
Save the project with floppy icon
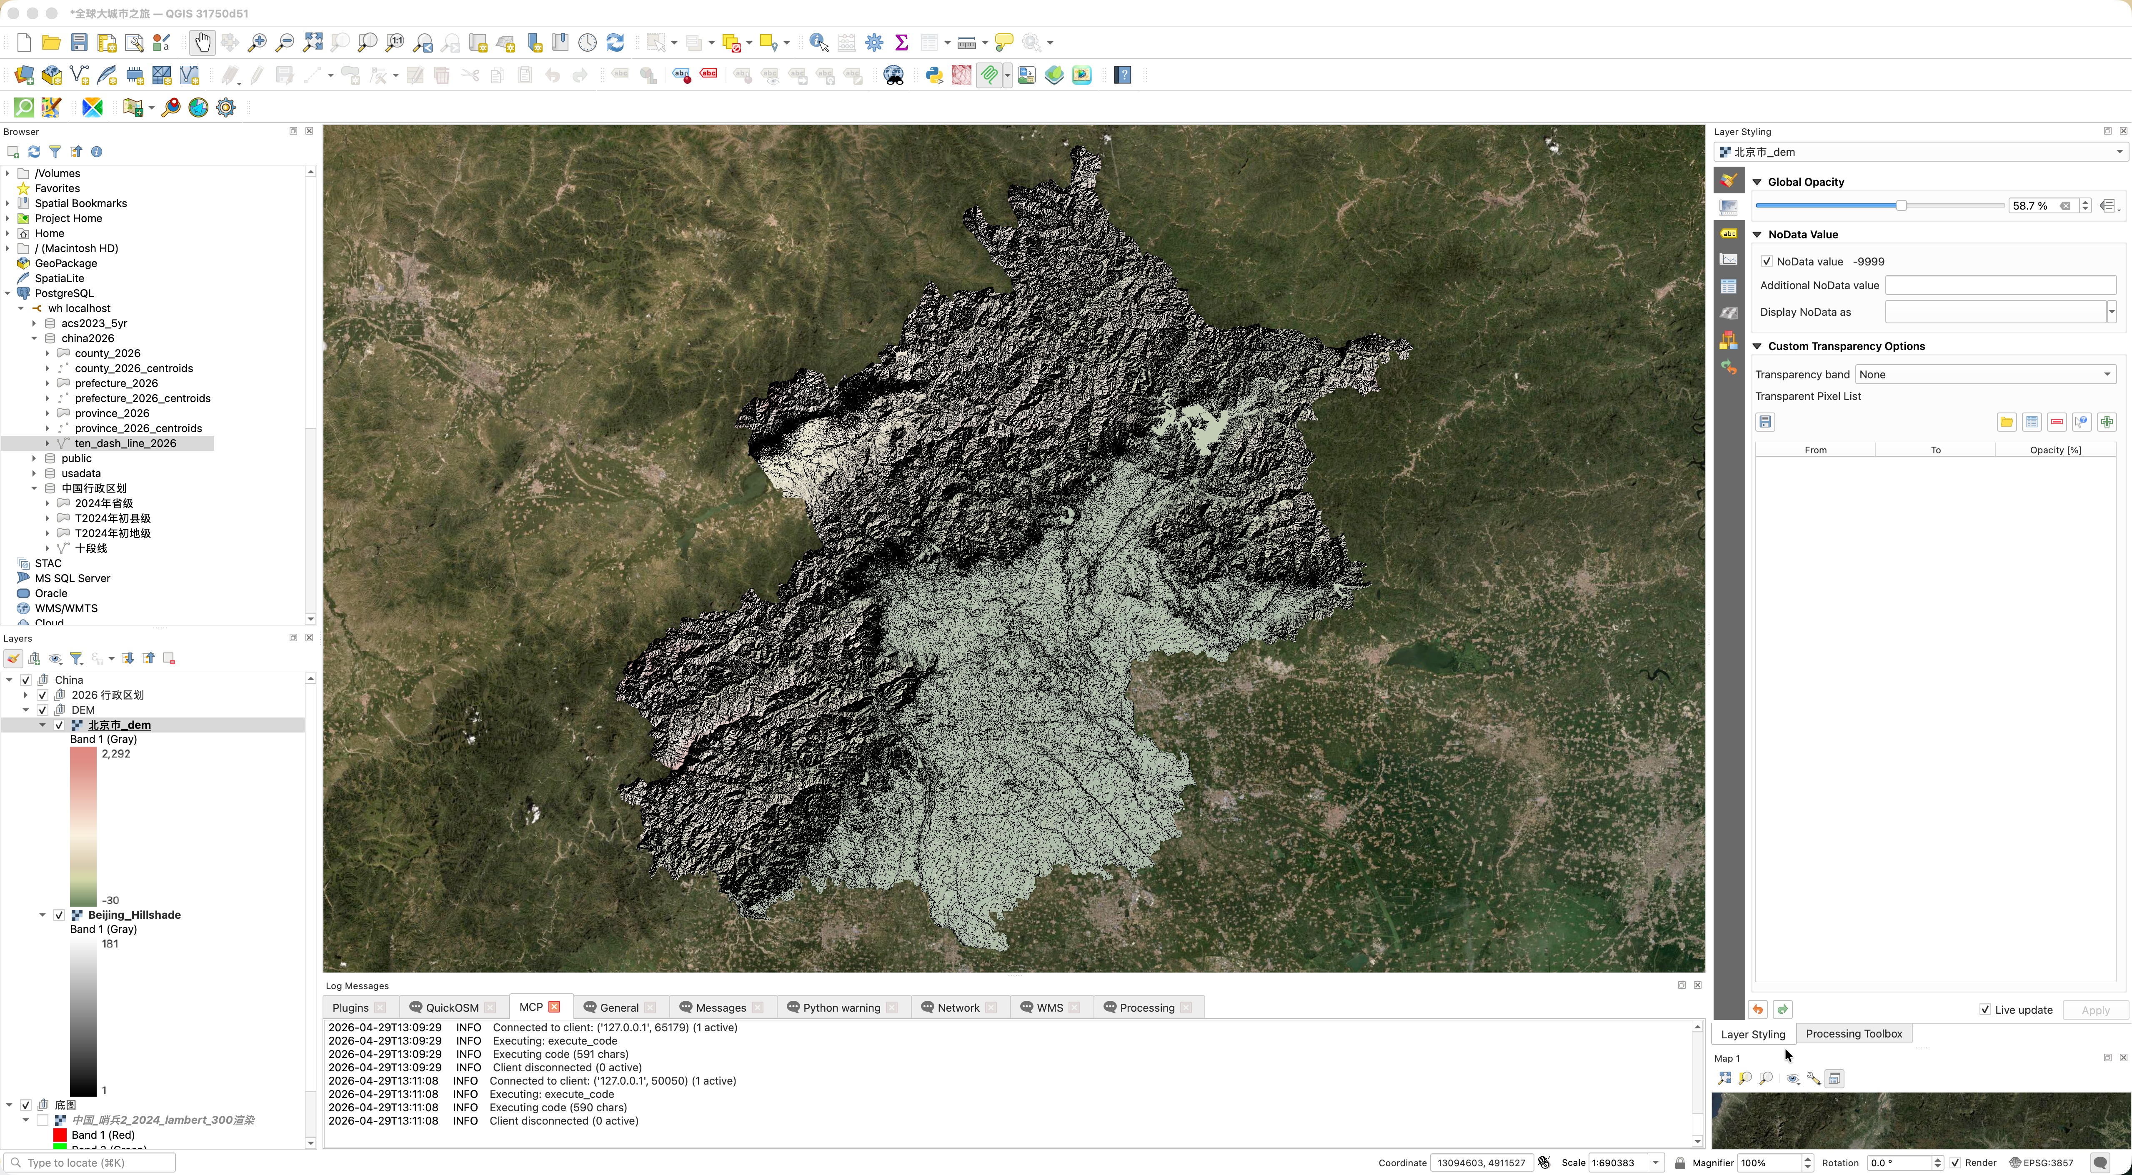point(79,42)
